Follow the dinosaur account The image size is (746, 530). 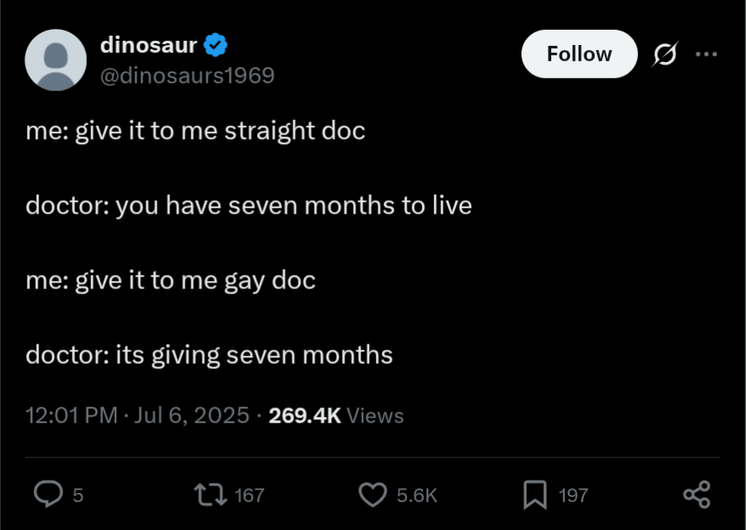(579, 54)
